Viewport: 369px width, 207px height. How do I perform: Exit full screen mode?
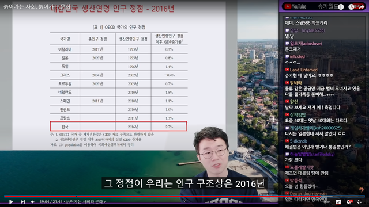pos(359,202)
